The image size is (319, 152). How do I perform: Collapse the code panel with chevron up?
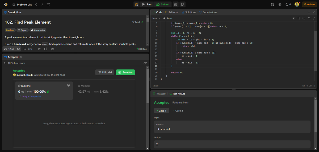coord(314,12)
